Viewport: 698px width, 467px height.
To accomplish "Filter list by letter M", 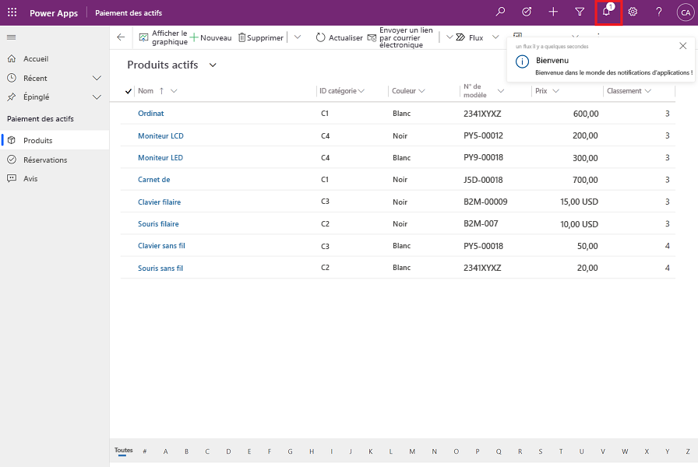I will click(411, 451).
